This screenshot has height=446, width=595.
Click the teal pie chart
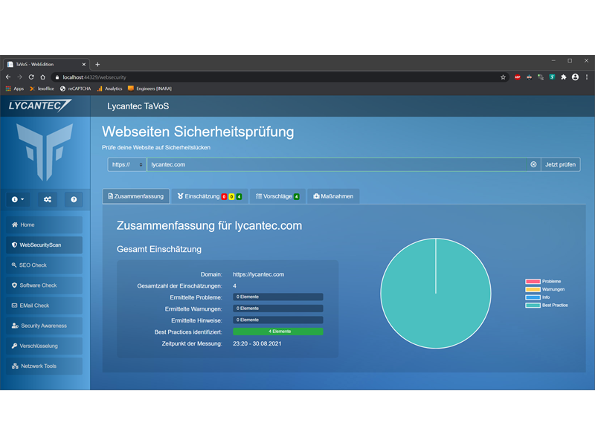coord(436,293)
